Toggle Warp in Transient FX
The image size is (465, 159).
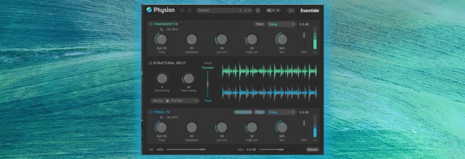click(260, 24)
